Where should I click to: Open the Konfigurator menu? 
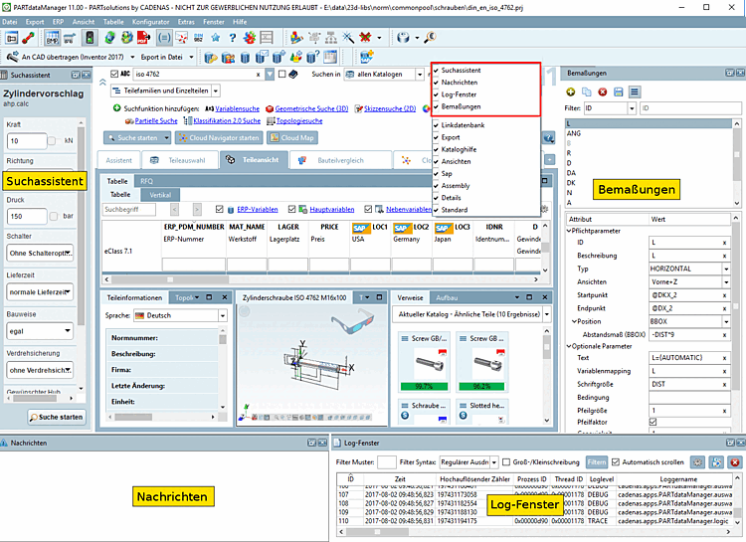tap(150, 22)
